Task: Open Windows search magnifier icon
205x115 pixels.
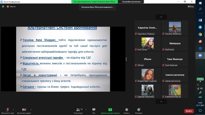Action: 200,9
